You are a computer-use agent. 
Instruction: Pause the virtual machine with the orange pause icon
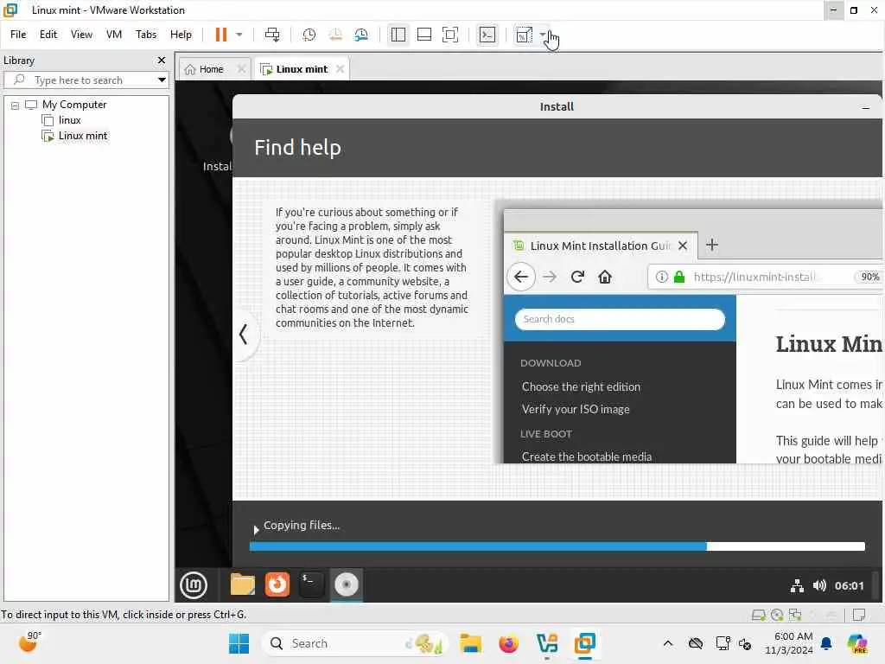point(220,35)
